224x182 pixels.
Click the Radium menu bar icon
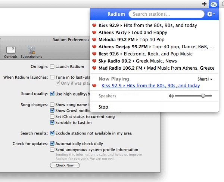(214, 4)
